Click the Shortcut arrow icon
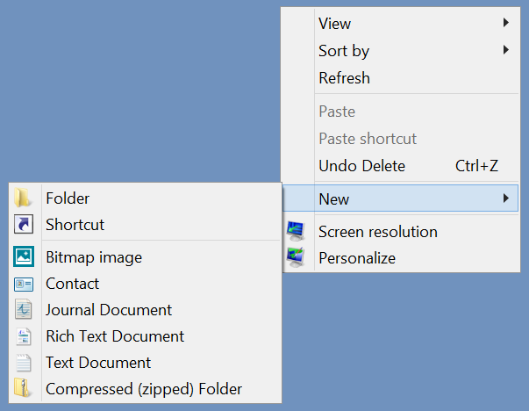Image resolution: width=529 pixels, height=411 pixels. [x=24, y=224]
